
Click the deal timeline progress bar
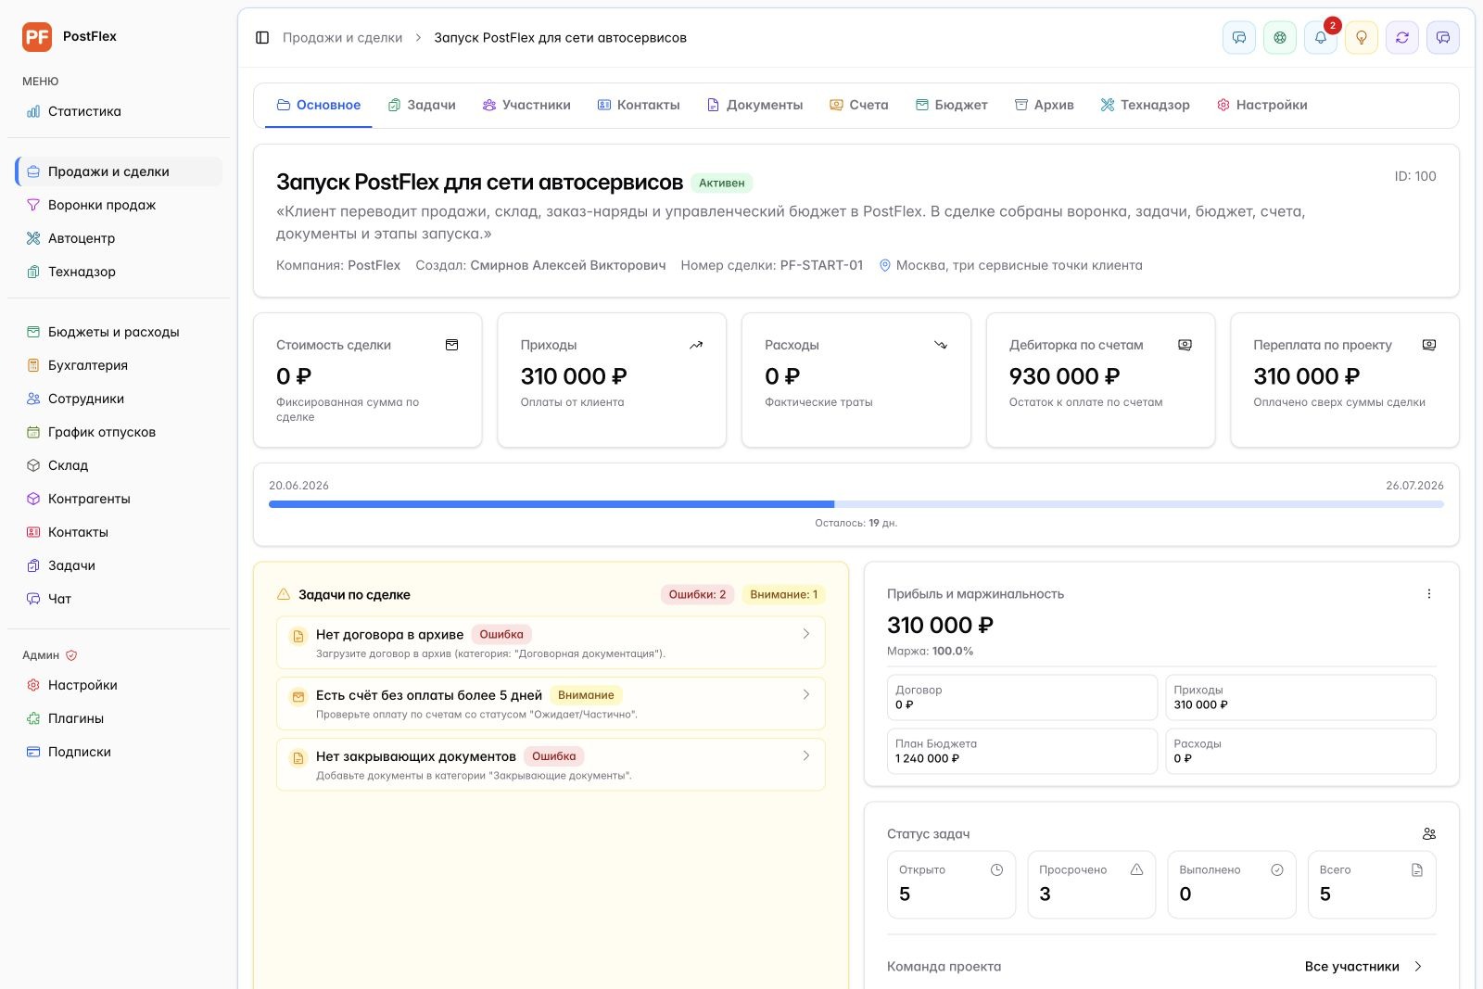click(856, 504)
